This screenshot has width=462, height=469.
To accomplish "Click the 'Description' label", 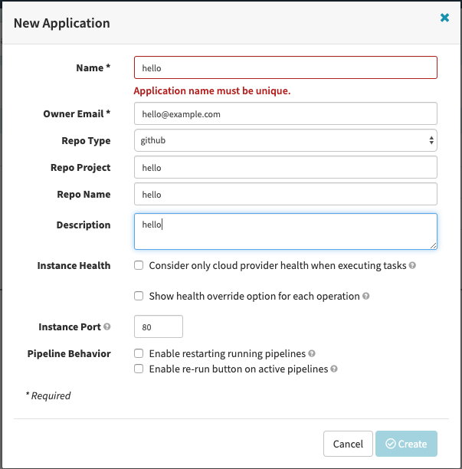I will 84,225.
